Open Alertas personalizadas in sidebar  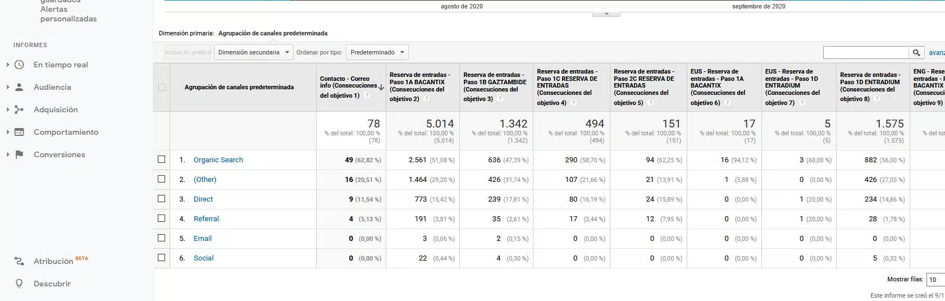(x=68, y=14)
